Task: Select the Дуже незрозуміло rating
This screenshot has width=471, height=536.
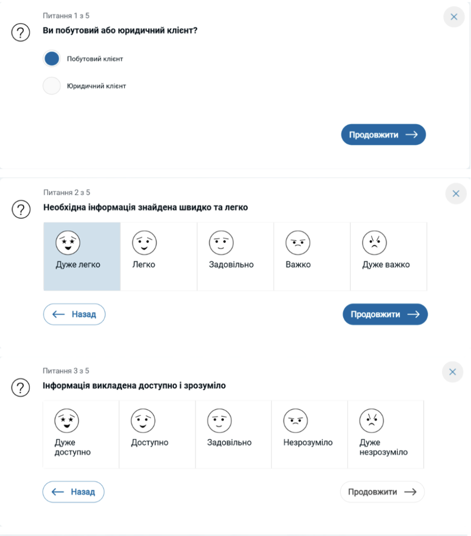Action: (386, 434)
